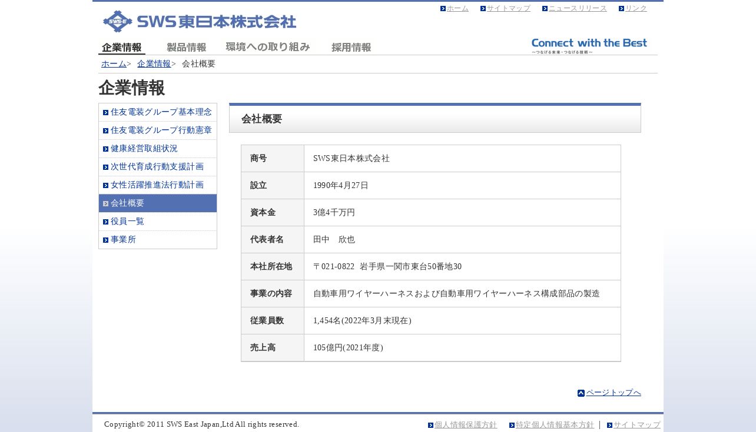Select 会社概要 in sidebar
This screenshot has height=432, width=756.
[158, 203]
